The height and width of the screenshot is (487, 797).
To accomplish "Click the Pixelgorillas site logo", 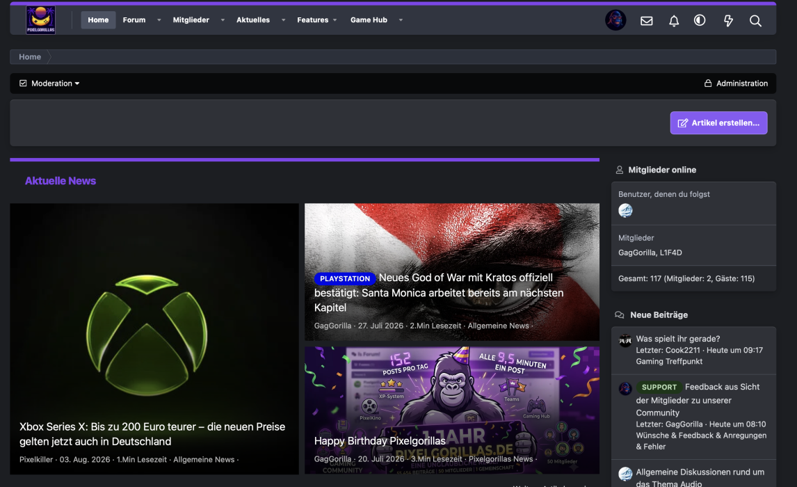I will coord(40,19).
